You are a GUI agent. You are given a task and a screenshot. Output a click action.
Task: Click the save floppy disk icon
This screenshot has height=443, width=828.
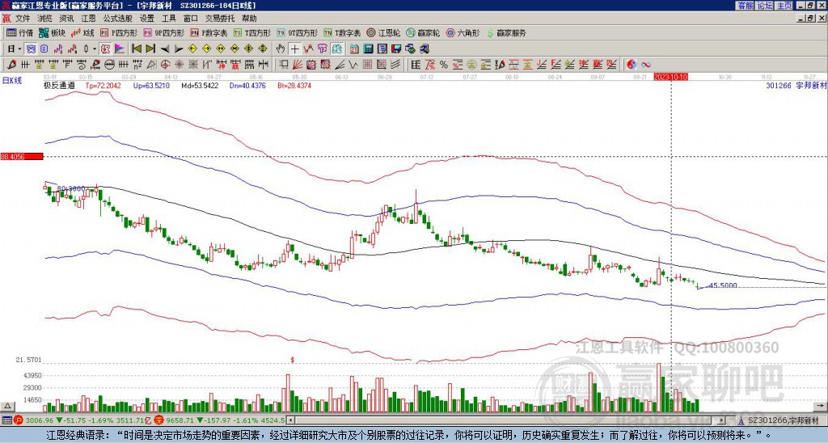(396, 49)
